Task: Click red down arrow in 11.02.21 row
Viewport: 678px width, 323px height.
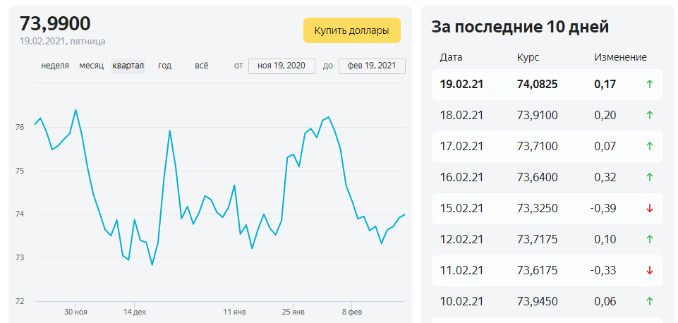Action: [649, 270]
